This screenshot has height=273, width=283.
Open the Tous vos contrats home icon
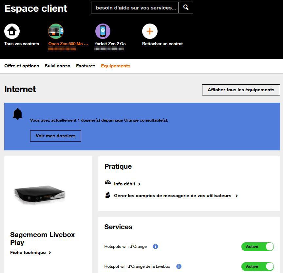coord(12,31)
